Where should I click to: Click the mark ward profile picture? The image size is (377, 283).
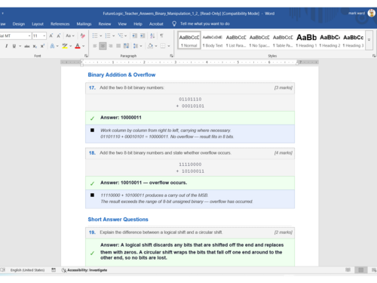(x=371, y=13)
